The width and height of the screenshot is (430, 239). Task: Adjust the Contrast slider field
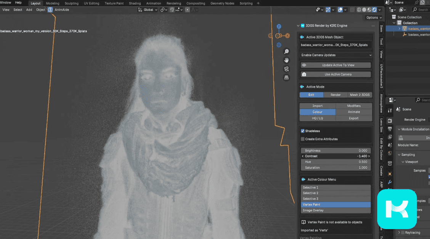(335, 156)
